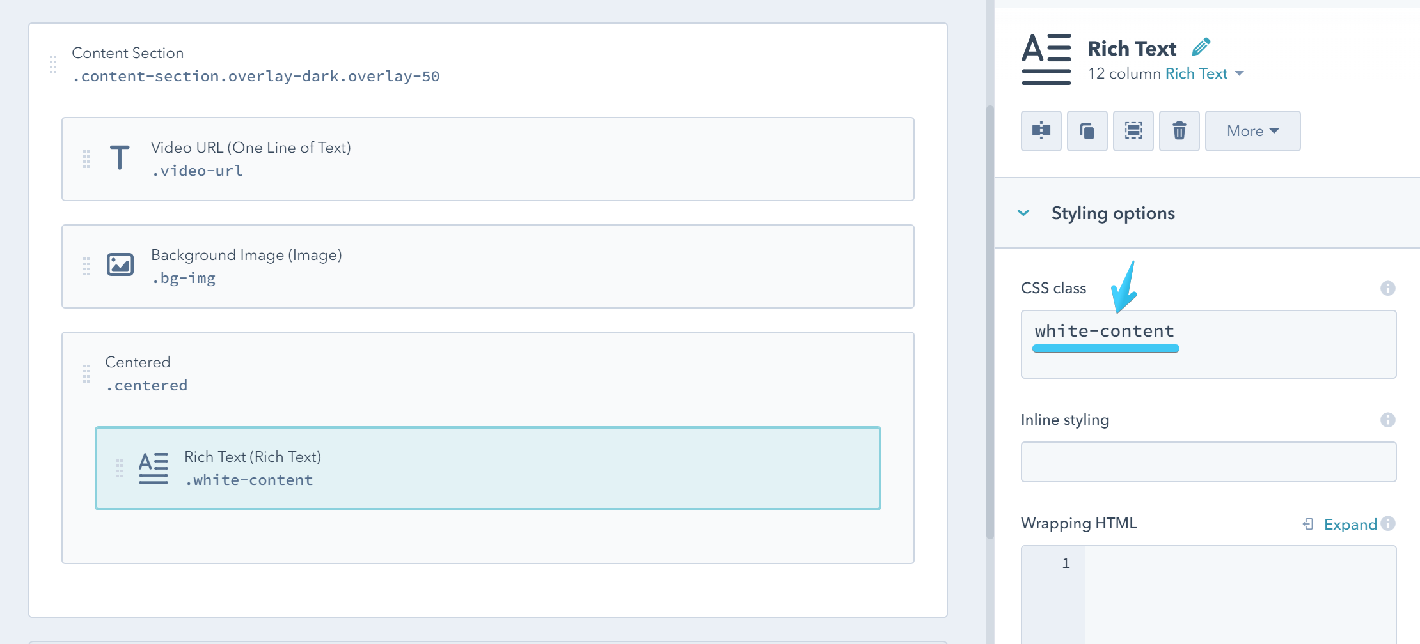Open the More dropdown menu
Viewport: 1420px width, 644px height.
click(x=1252, y=131)
